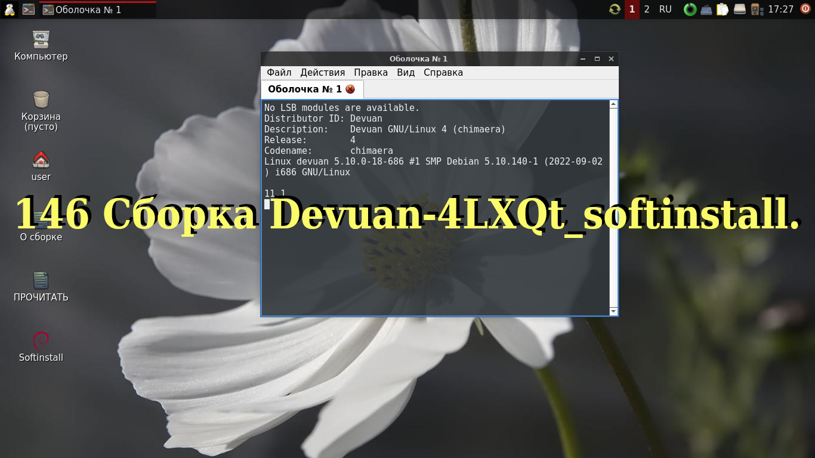Click 'Linux devuan 5.10.0-18-686' kernel line
This screenshot has width=815, height=458.
[433, 167]
